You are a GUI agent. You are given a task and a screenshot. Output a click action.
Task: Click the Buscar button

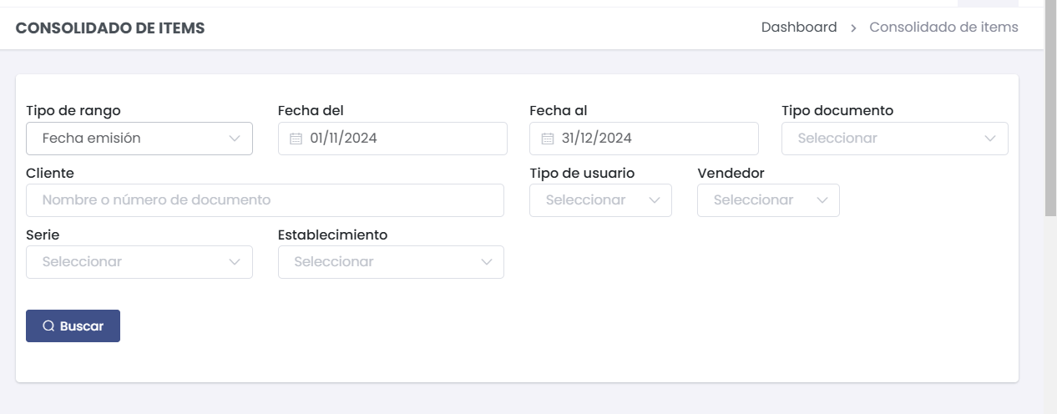73,326
